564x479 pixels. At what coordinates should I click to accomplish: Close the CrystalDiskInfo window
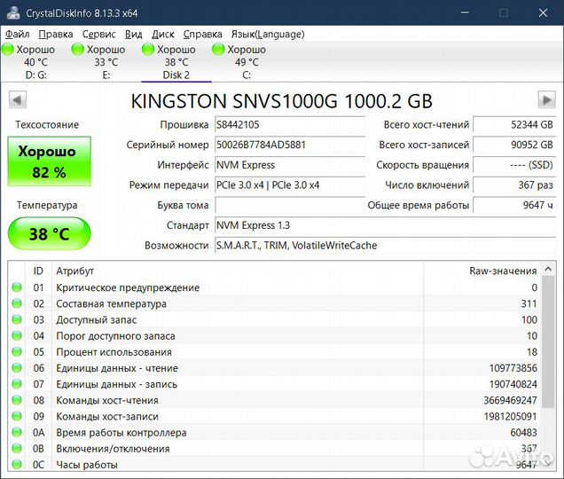pyautogui.click(x=543, y=13)
